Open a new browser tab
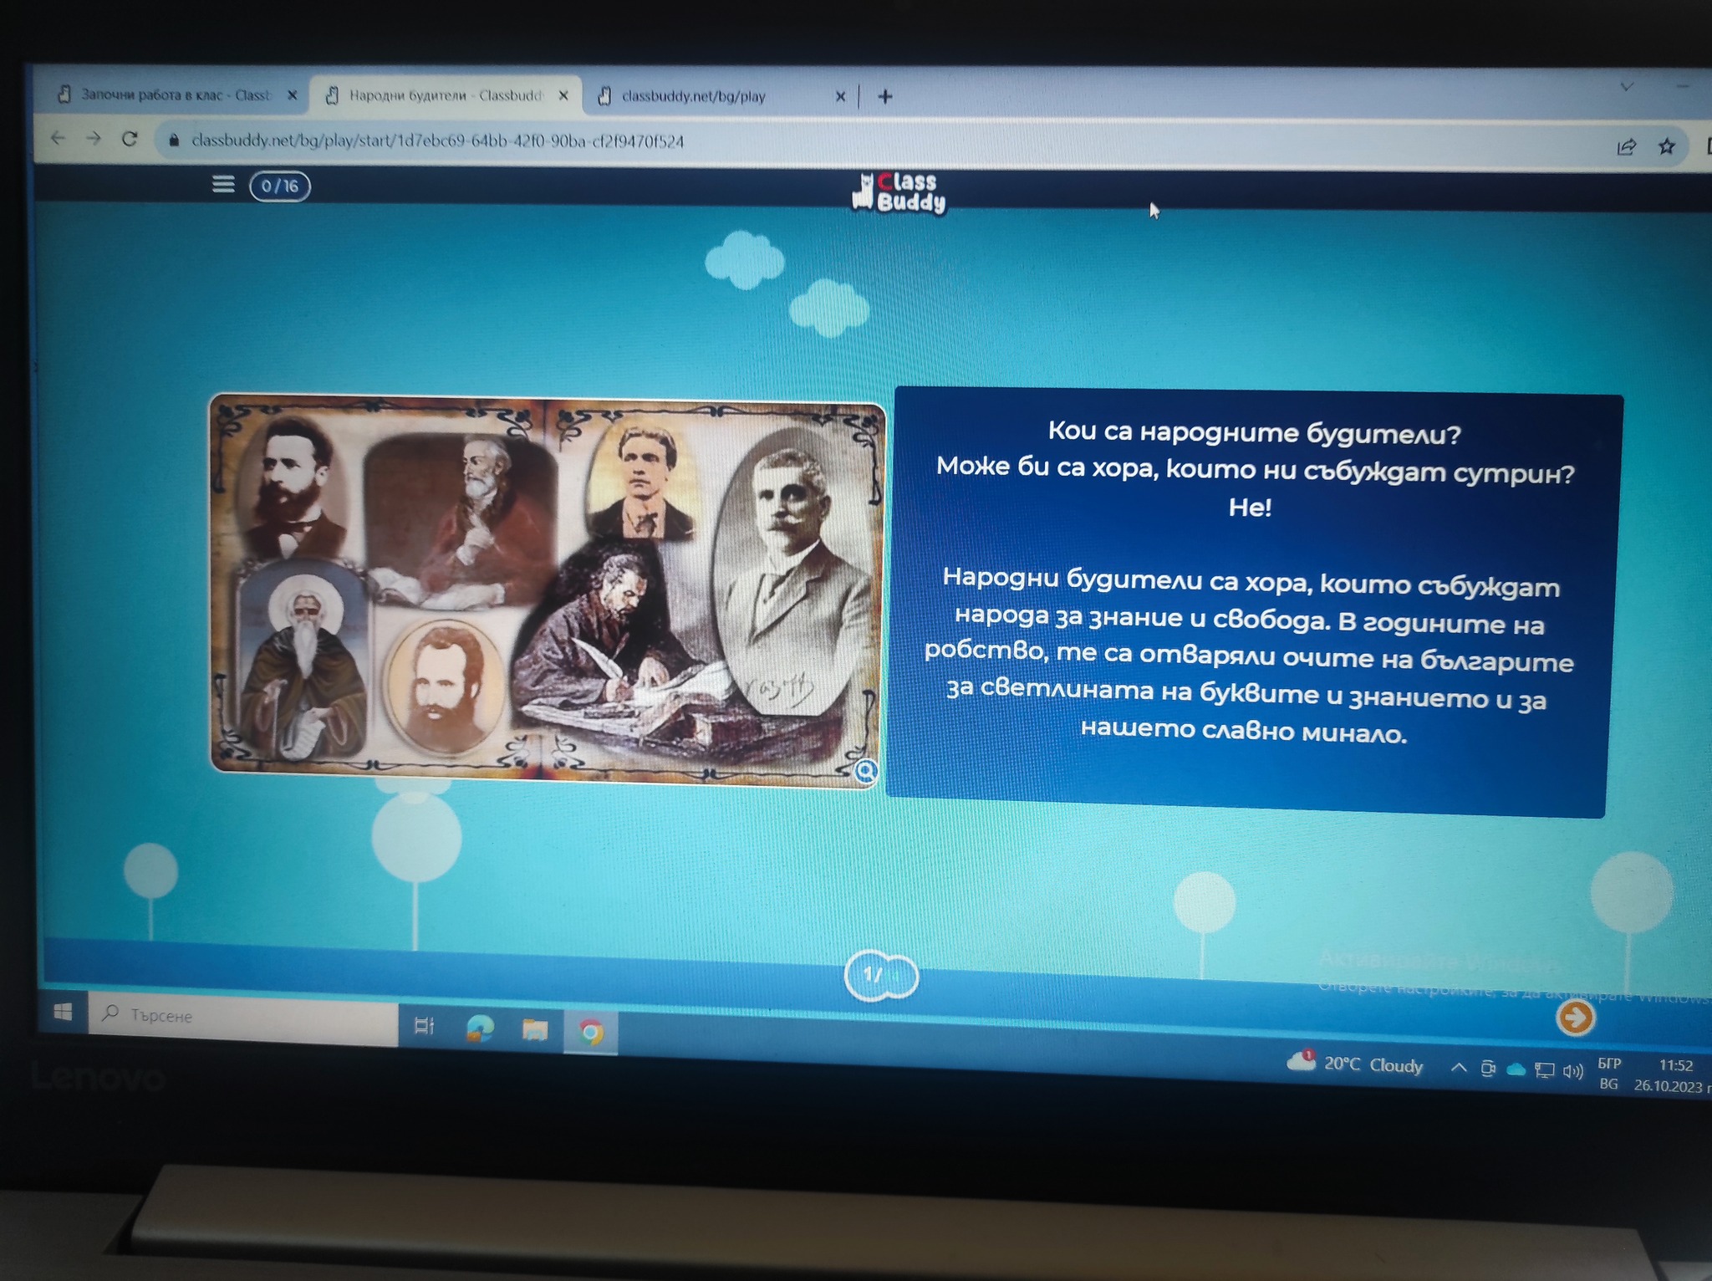Image resolution: width=1712 pixels, height=1281 pixels. (884, 97)
